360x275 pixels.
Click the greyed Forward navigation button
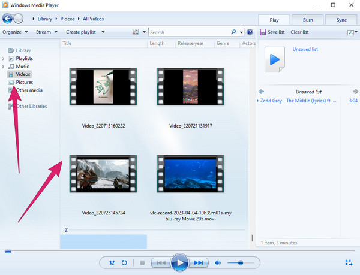(x=18, y=19)
